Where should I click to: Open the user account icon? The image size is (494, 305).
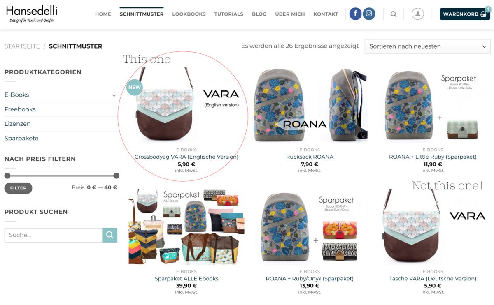tap(418, 14)
